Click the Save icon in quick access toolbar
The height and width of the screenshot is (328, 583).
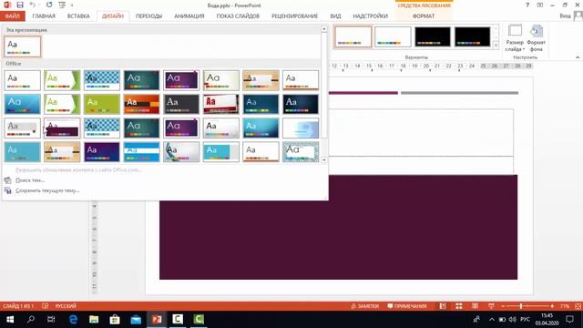tap(20, 5)
